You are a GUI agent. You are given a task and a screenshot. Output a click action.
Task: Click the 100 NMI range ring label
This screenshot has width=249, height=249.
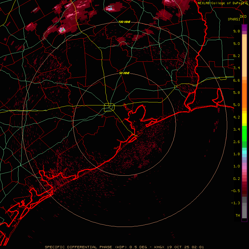pyautogui.click(x=124, y=22)
